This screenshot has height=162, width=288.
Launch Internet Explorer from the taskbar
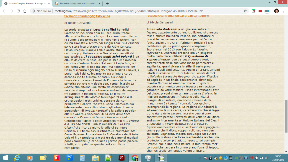[x=17, y=158]
